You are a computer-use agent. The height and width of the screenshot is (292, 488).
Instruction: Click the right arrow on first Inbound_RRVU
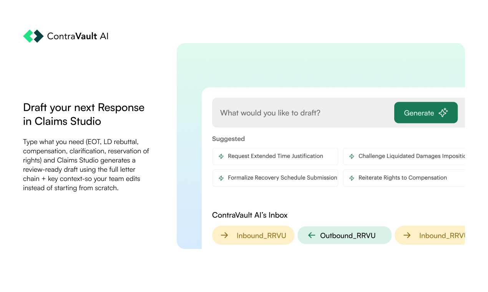pyautogui.click(x=224, y=236)
